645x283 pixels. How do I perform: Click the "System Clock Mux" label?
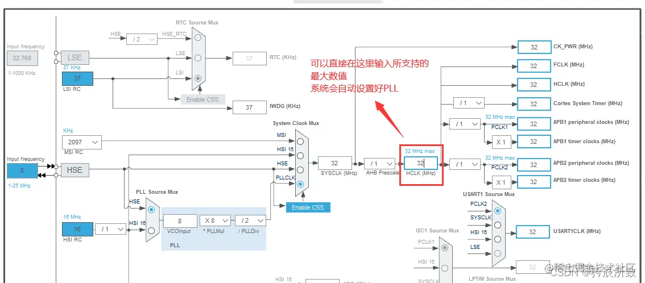(296, 123)
